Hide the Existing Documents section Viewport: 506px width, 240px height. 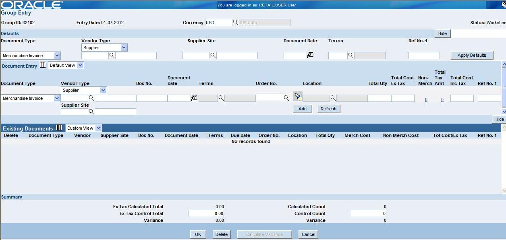pos(500,119)
